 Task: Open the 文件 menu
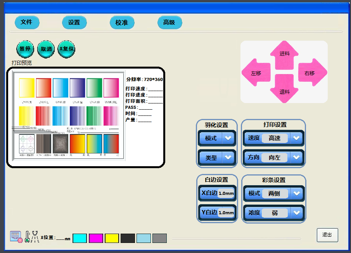tap(27, 22)
